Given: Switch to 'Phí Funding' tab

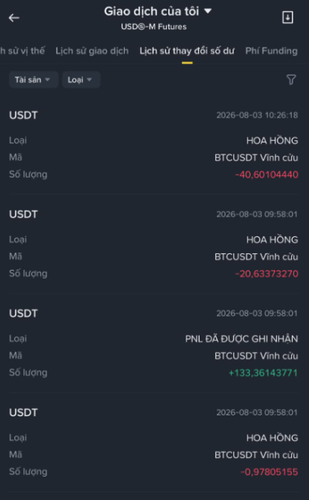Looking at the screenshot, I should (272, 51).
